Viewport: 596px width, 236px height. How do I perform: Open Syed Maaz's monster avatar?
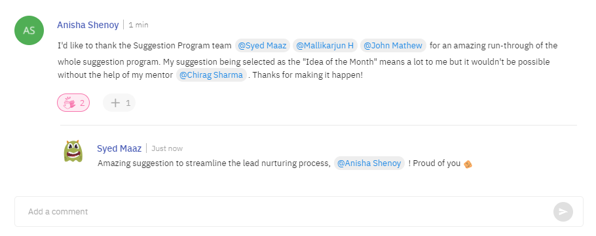point(73,151)
